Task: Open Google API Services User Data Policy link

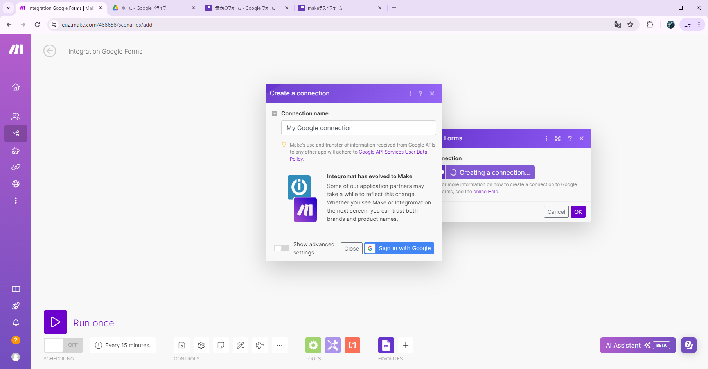Action: 393,152
